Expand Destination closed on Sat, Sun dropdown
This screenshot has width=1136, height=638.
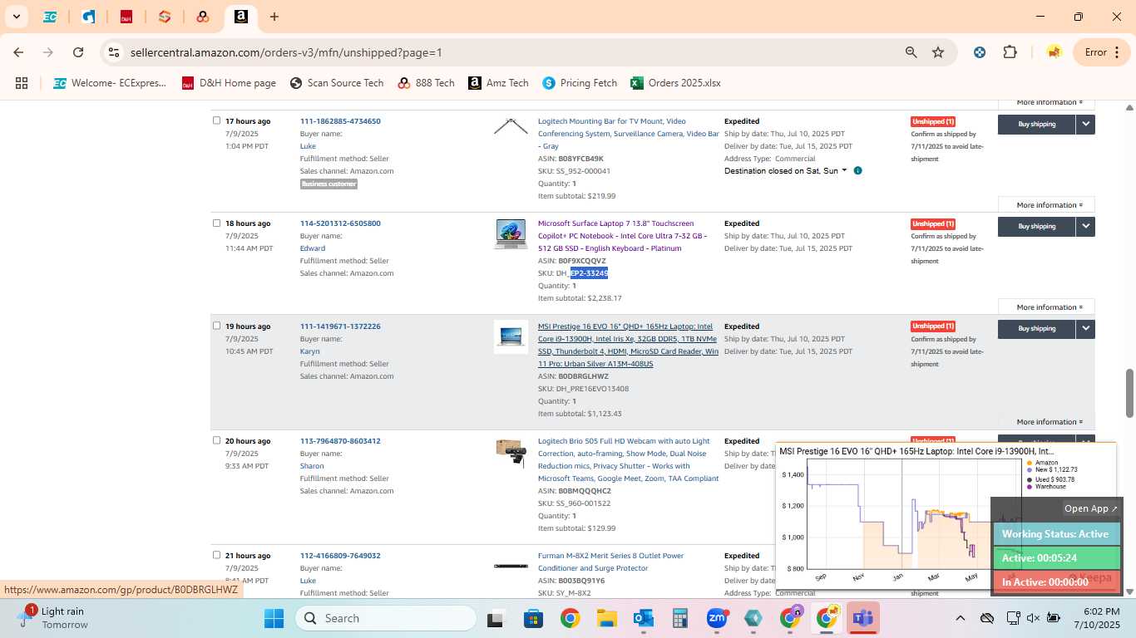click(786, 171)
